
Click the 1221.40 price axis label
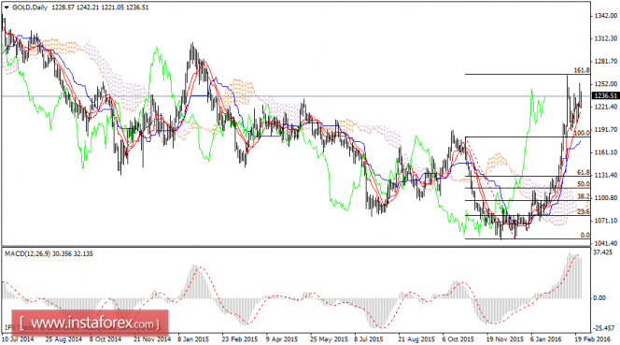pyautogui.click(x=605, y=107)
